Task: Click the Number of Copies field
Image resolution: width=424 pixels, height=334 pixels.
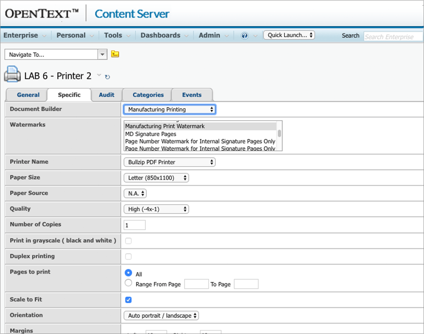Action: 134,225
